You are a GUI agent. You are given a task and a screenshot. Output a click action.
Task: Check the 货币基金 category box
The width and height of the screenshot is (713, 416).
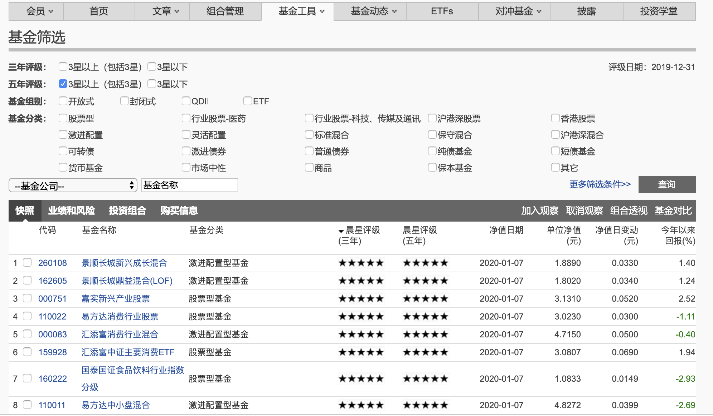tap(63, 168)
